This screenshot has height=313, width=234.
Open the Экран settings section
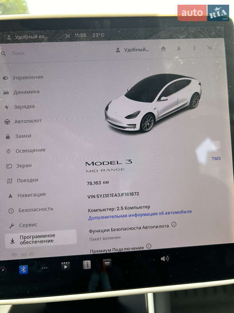coord(19,166)
